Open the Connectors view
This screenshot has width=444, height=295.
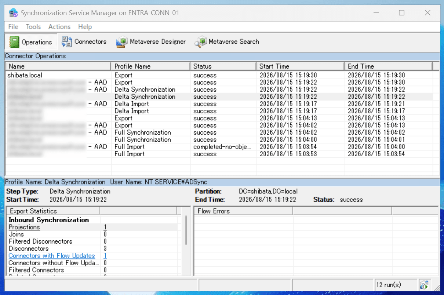point(84,42)
